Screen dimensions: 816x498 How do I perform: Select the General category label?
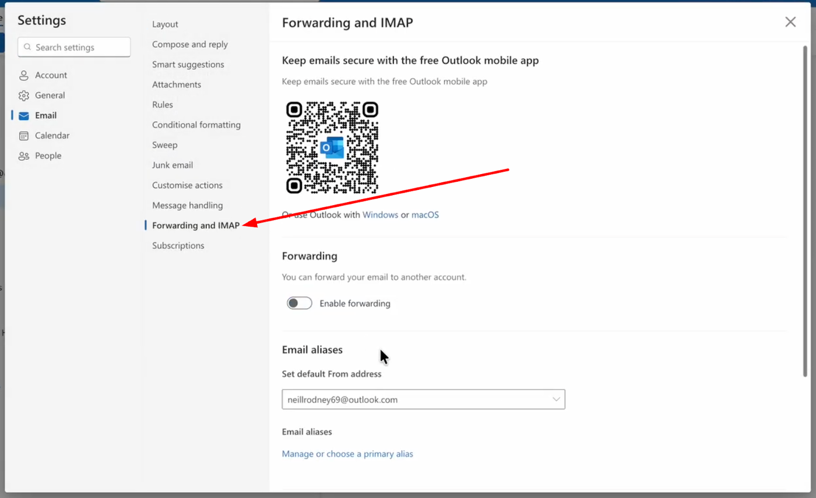coord(50,96)
